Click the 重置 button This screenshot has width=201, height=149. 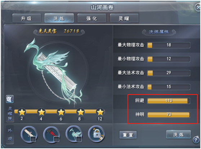(x=128, y=135)
